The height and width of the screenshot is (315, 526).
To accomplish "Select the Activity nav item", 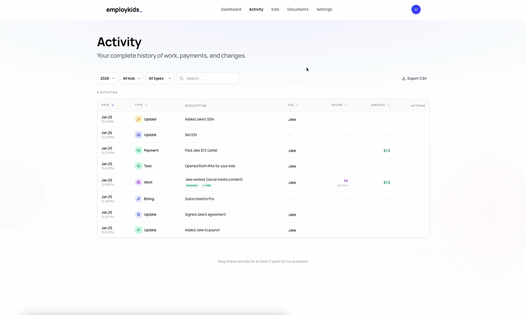I will [256, 10].
